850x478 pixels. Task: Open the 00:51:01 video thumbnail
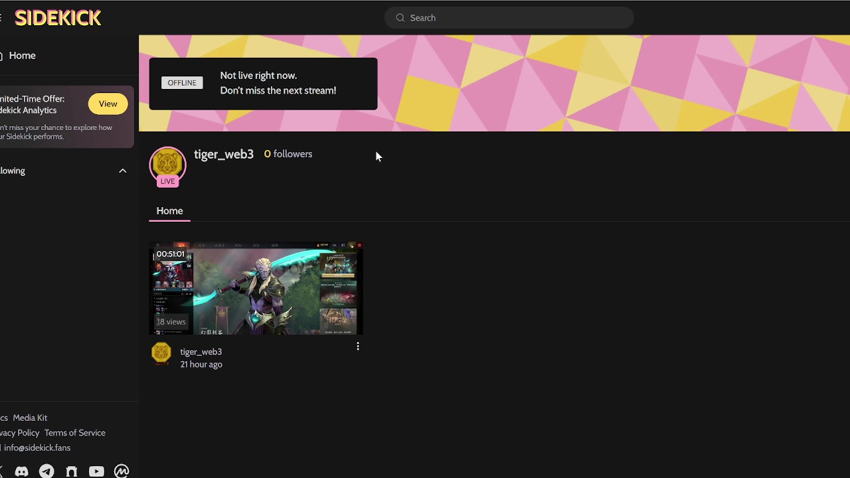(x=256, y=288)
